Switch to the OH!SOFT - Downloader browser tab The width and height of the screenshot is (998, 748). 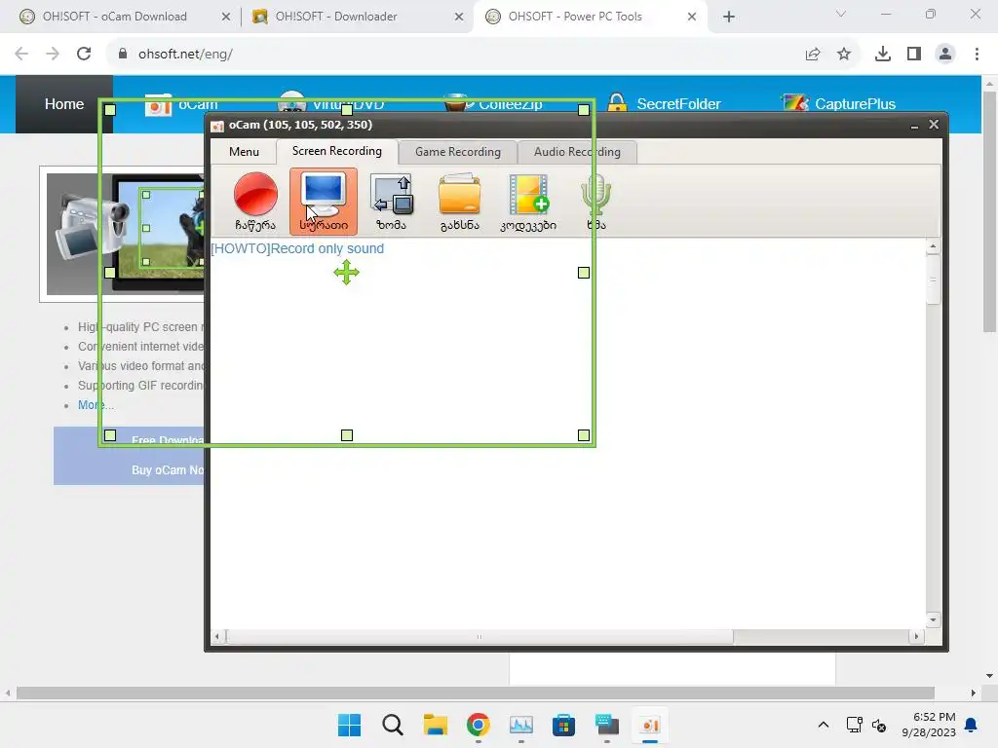point(336,17)
